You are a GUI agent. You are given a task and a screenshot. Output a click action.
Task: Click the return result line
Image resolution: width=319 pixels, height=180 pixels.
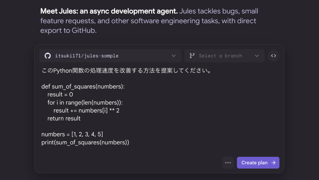(x=64, y=118)
